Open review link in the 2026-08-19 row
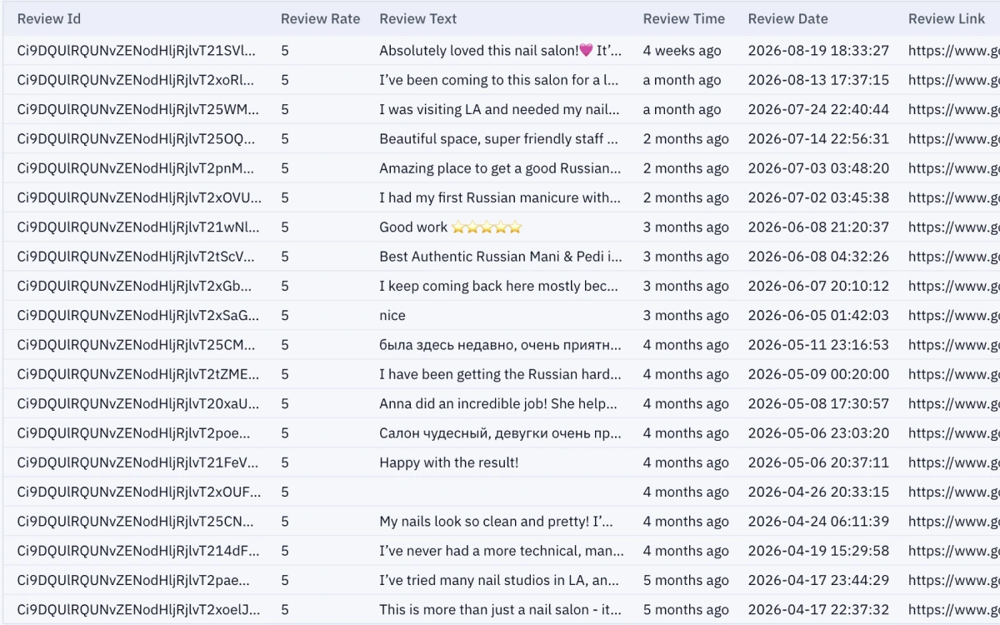The image size is (1000, 625). (x=953, y=51)
